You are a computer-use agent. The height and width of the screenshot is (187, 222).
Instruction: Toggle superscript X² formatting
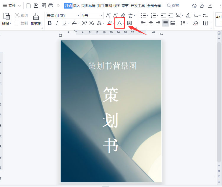[x=85, y=23]
